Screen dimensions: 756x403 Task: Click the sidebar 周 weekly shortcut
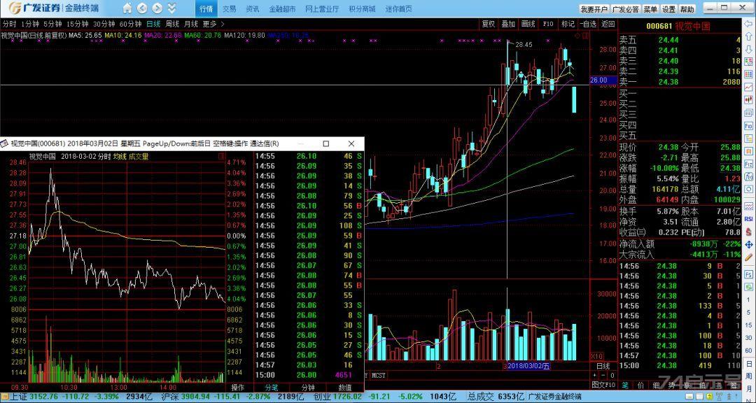pos(749,376)
